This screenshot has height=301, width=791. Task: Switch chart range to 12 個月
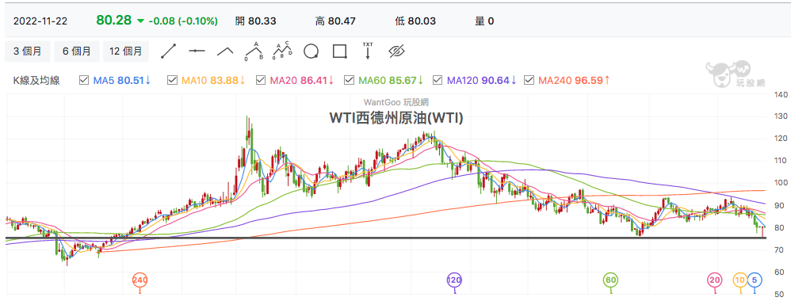click(x=125, y=51)
